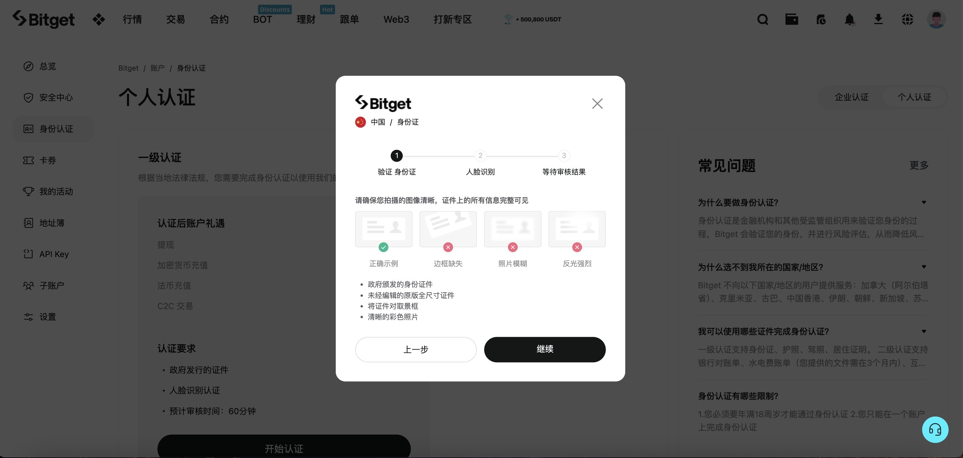Open the Web3 menu item
This screenshot has height=458, width=963.
(396, 19)
